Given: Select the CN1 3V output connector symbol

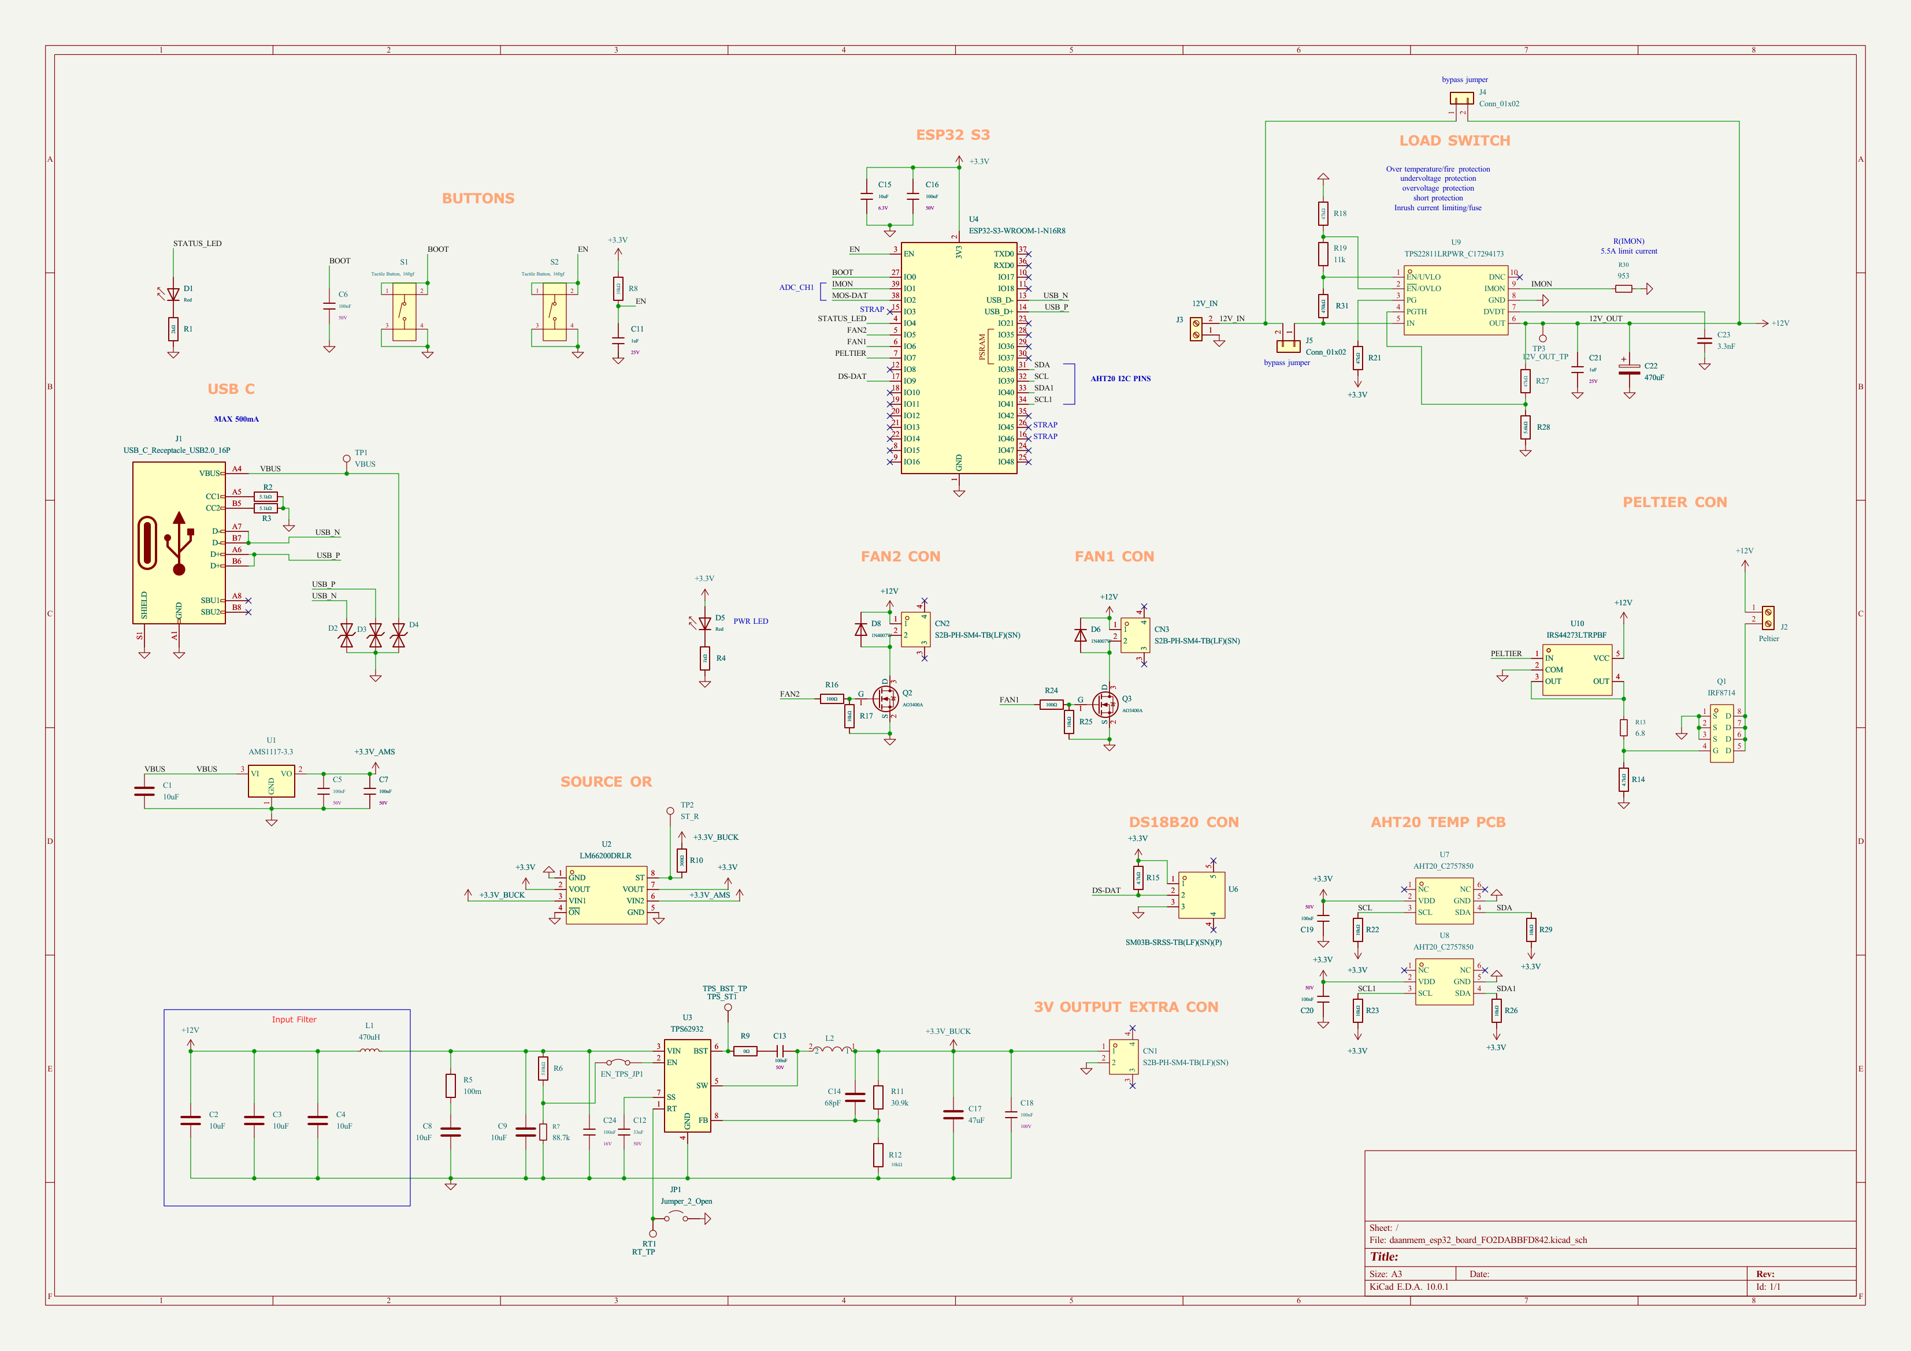Looking at the screenshot, I should [1125, 1058].
